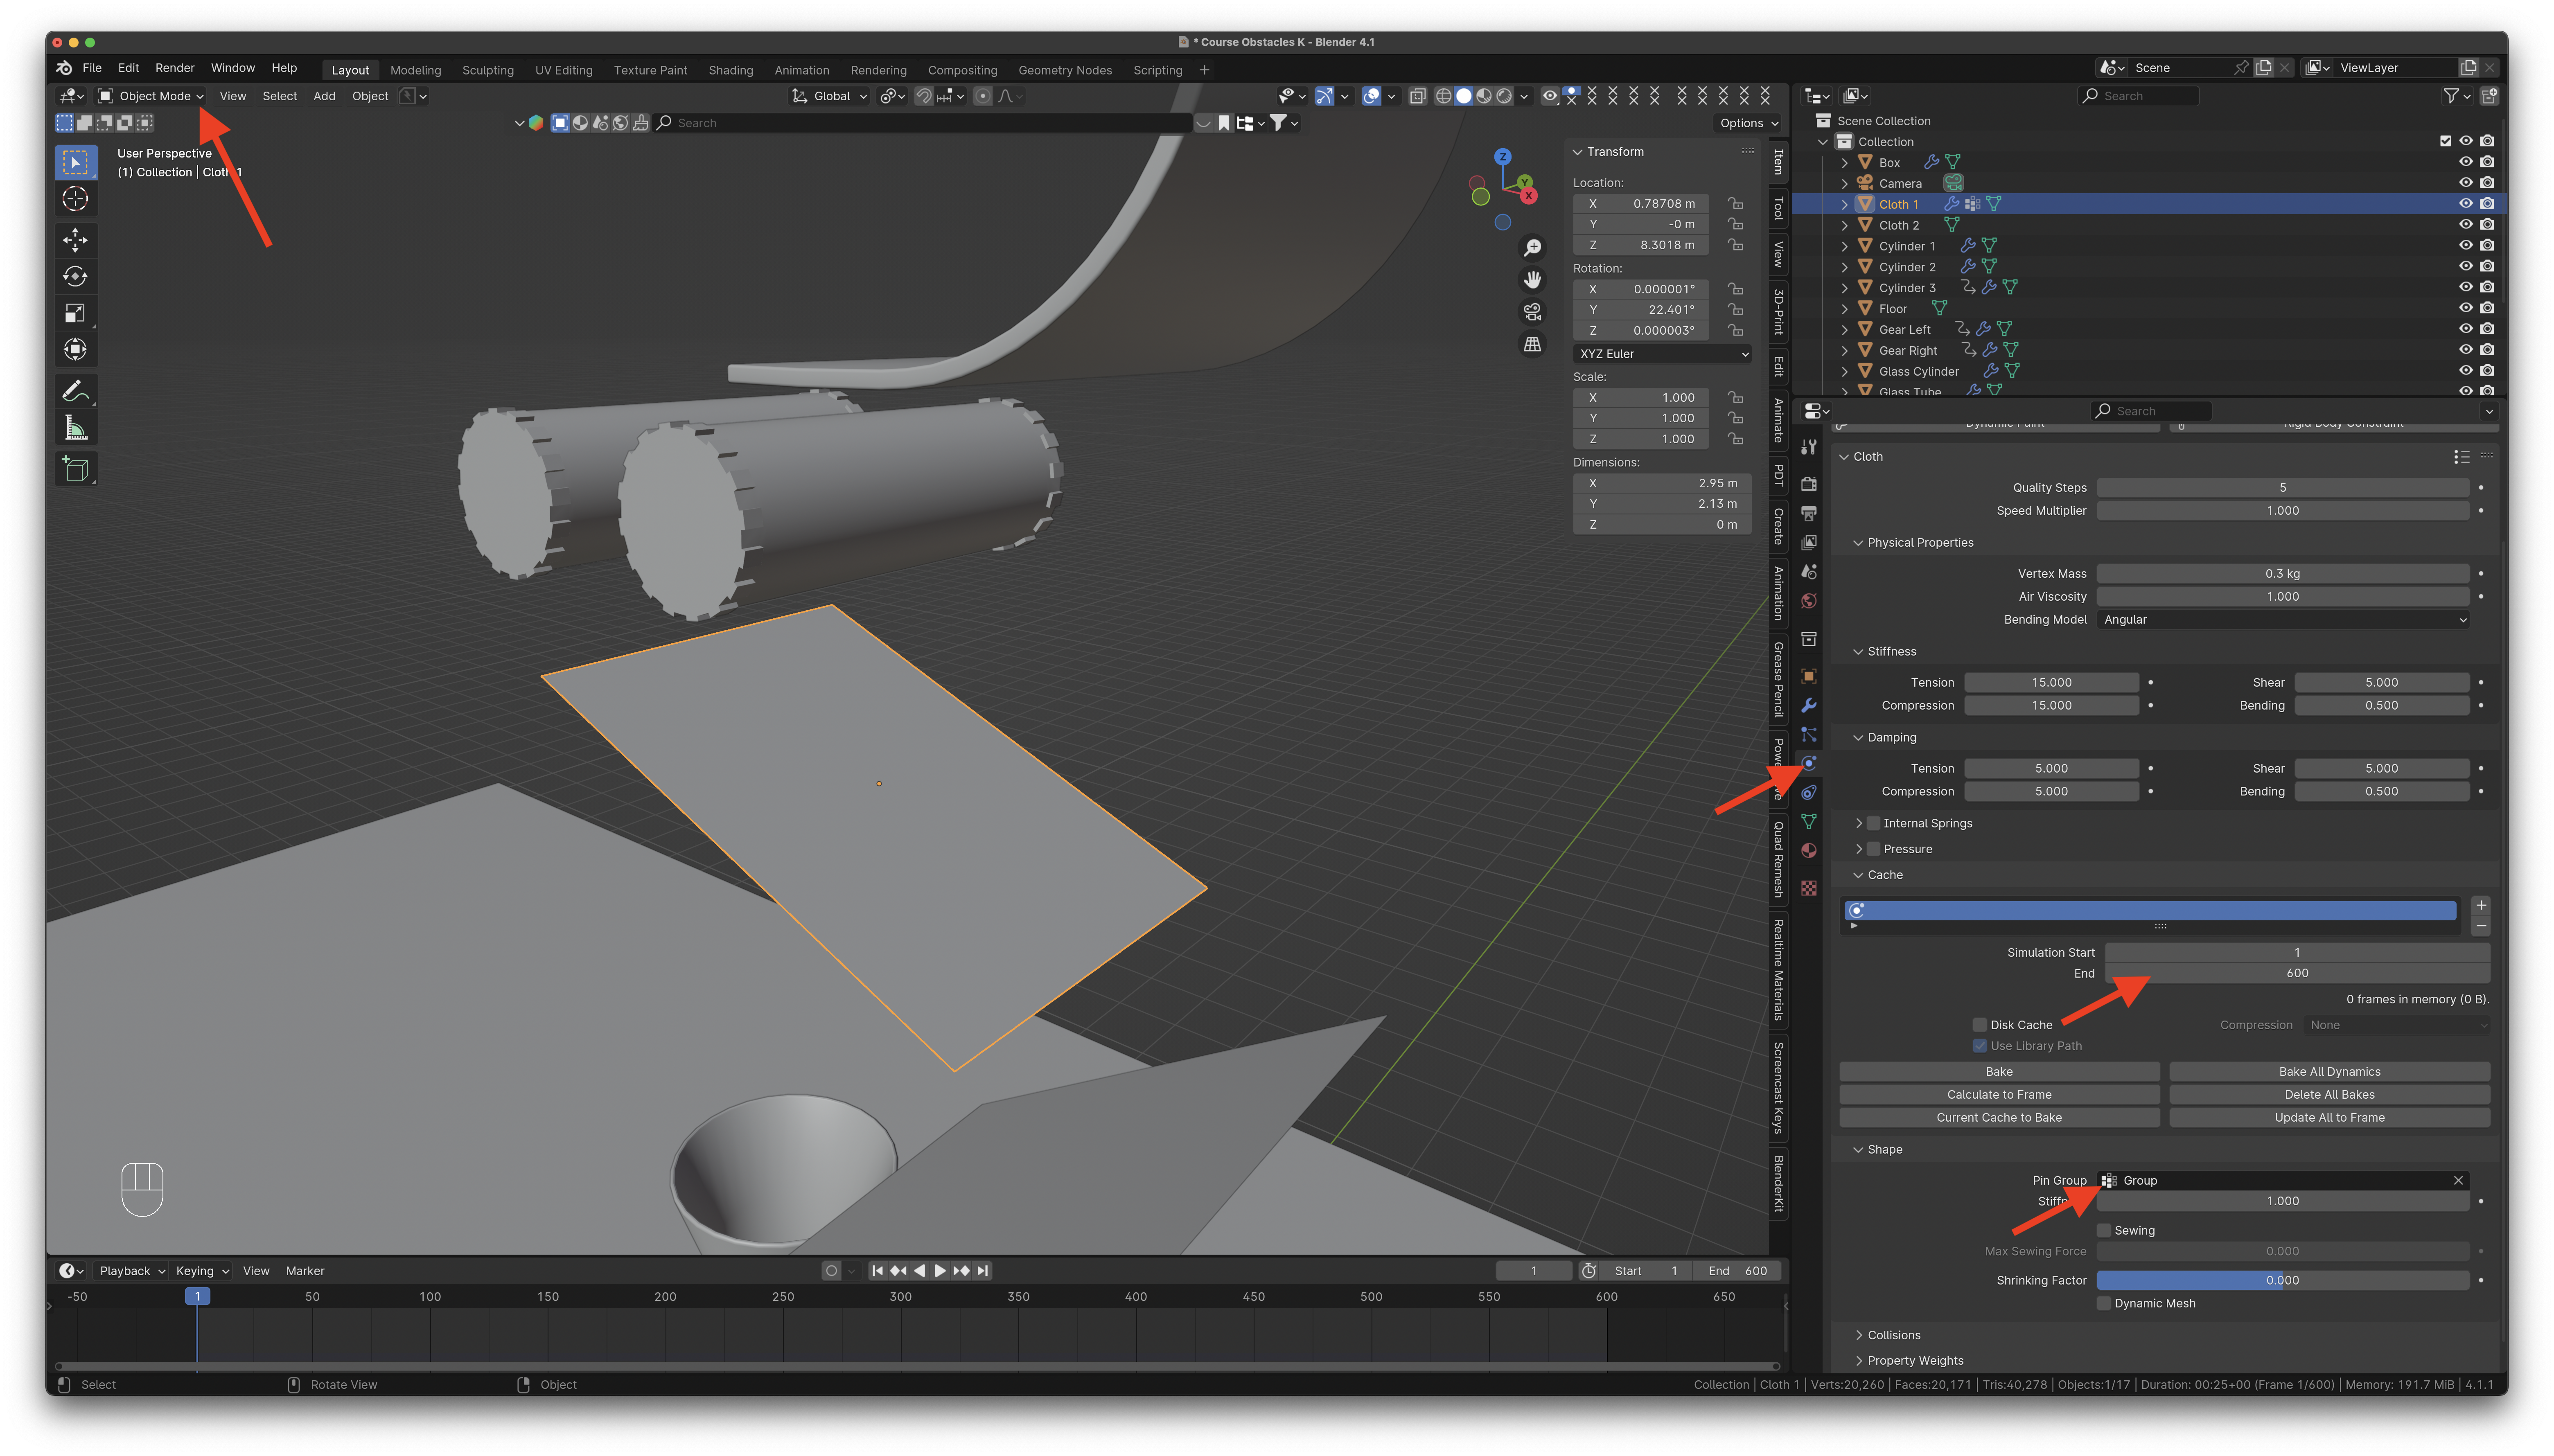Open the Render properties tab icon

tap(1809, 484)
